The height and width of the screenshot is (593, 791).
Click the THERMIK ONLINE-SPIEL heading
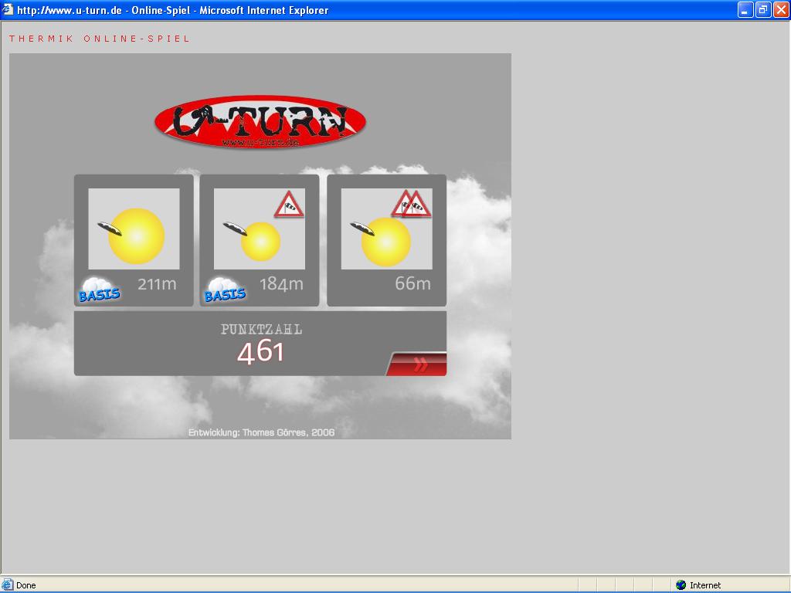pyautogui.click(x=99, y=39)
